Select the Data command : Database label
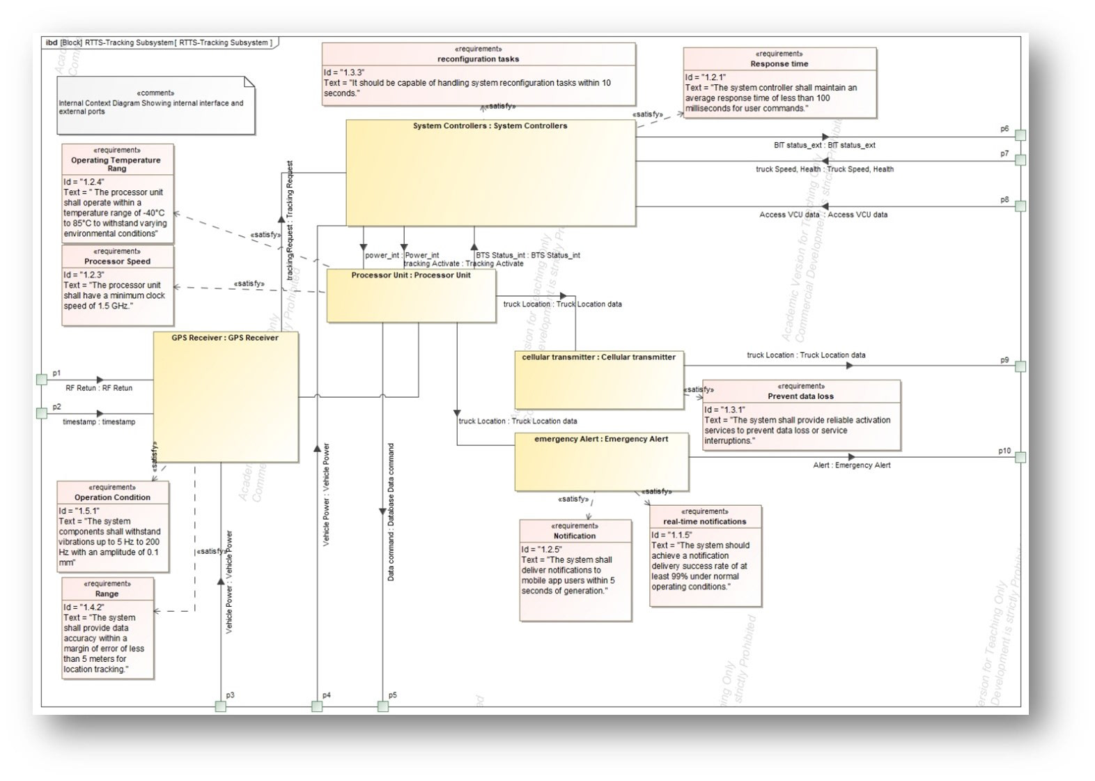The height and width of the screenshot is (781, 1095). (x=391, y=513)
